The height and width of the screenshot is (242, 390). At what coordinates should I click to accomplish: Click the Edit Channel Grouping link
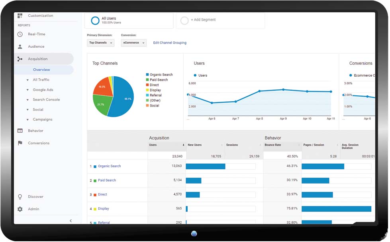(x=170, y=43)
